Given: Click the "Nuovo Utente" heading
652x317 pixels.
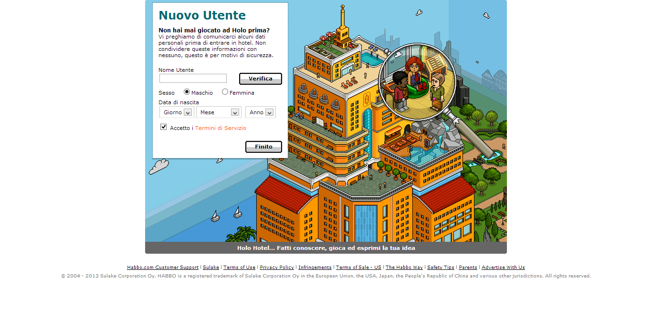Looking at the screenshot, I should pos(202,15).
